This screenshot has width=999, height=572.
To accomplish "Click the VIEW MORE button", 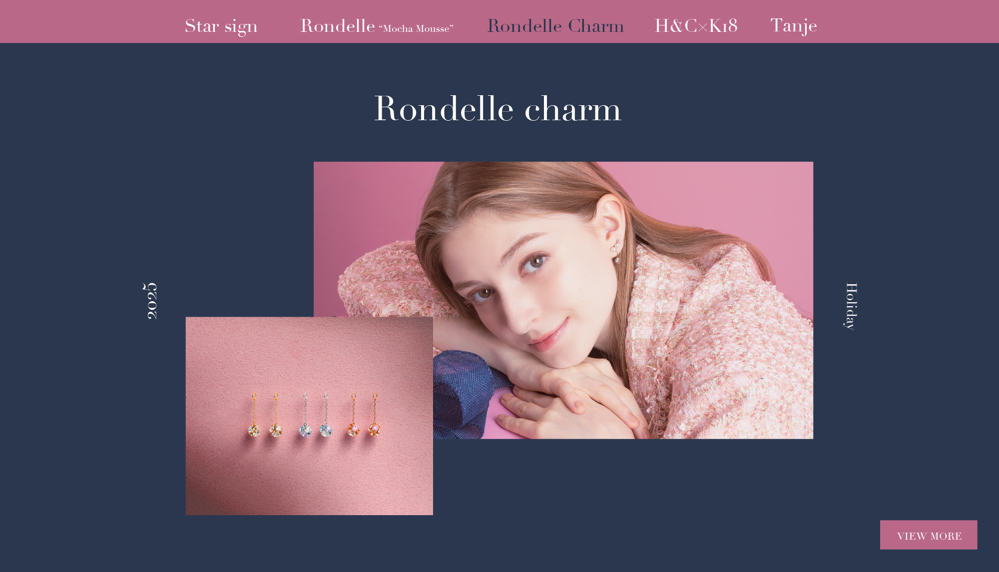I will pos(929,535).
